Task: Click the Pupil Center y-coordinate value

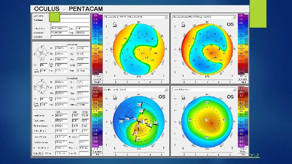Action: [85, 115]
